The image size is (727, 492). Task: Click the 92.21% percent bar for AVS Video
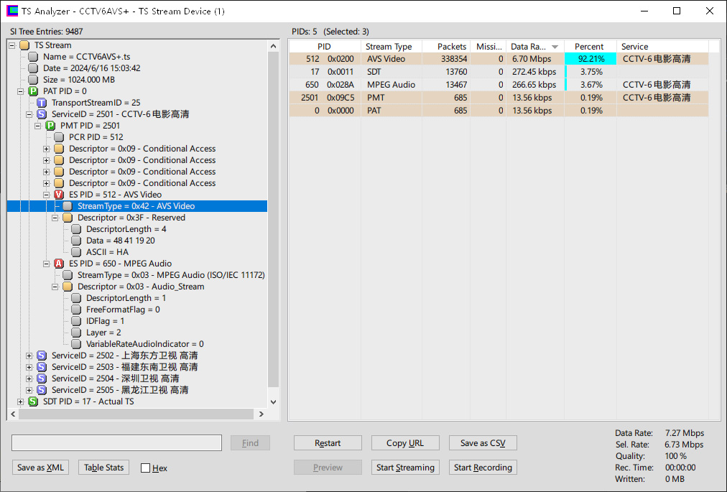[591, 59]
